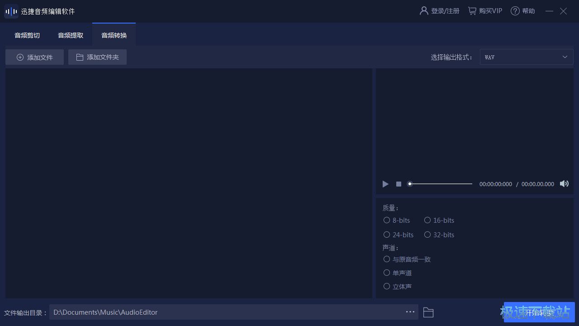Switch to the 音频提取 tab
The width and height of the screenshot is (579, 326).
click(x=71, y=35)
